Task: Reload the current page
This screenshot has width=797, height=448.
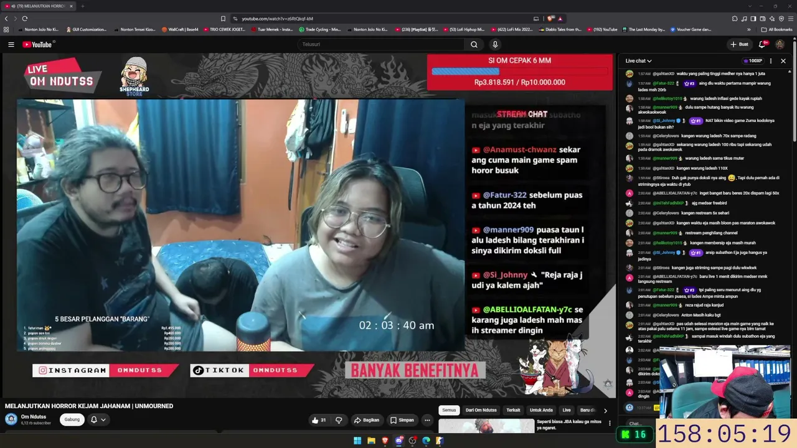Action: [x=25, y=19]
